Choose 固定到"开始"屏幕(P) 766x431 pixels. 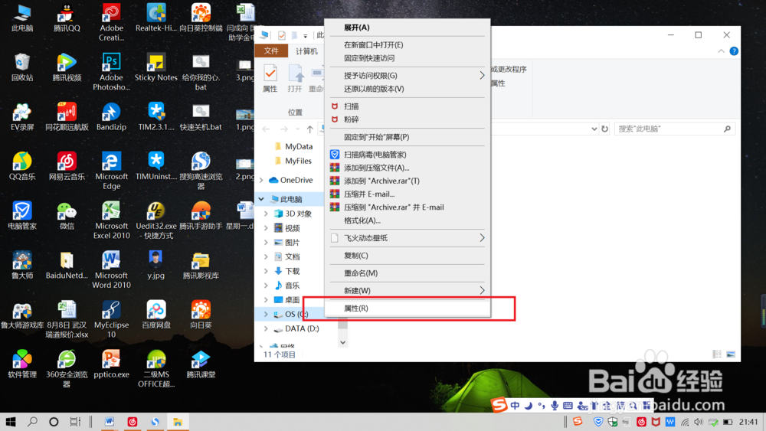click(408, 137)
